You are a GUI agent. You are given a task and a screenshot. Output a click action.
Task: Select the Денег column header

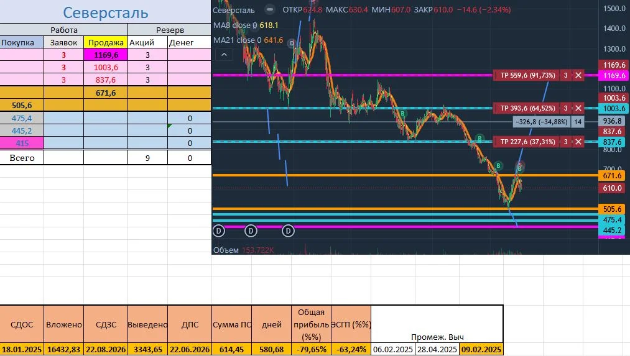(x=189, y=42)
